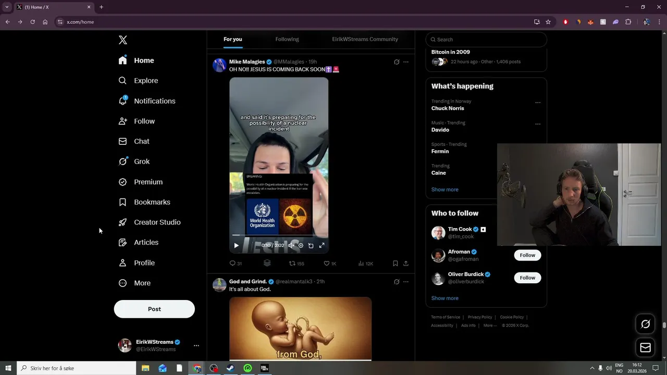667x375 pixels.
Task: Open Grok action on Mike Malagies post
Action: (x=397, y=62)
